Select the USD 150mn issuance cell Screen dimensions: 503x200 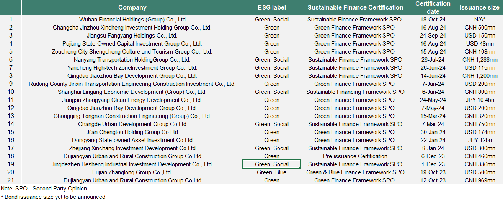479,36
